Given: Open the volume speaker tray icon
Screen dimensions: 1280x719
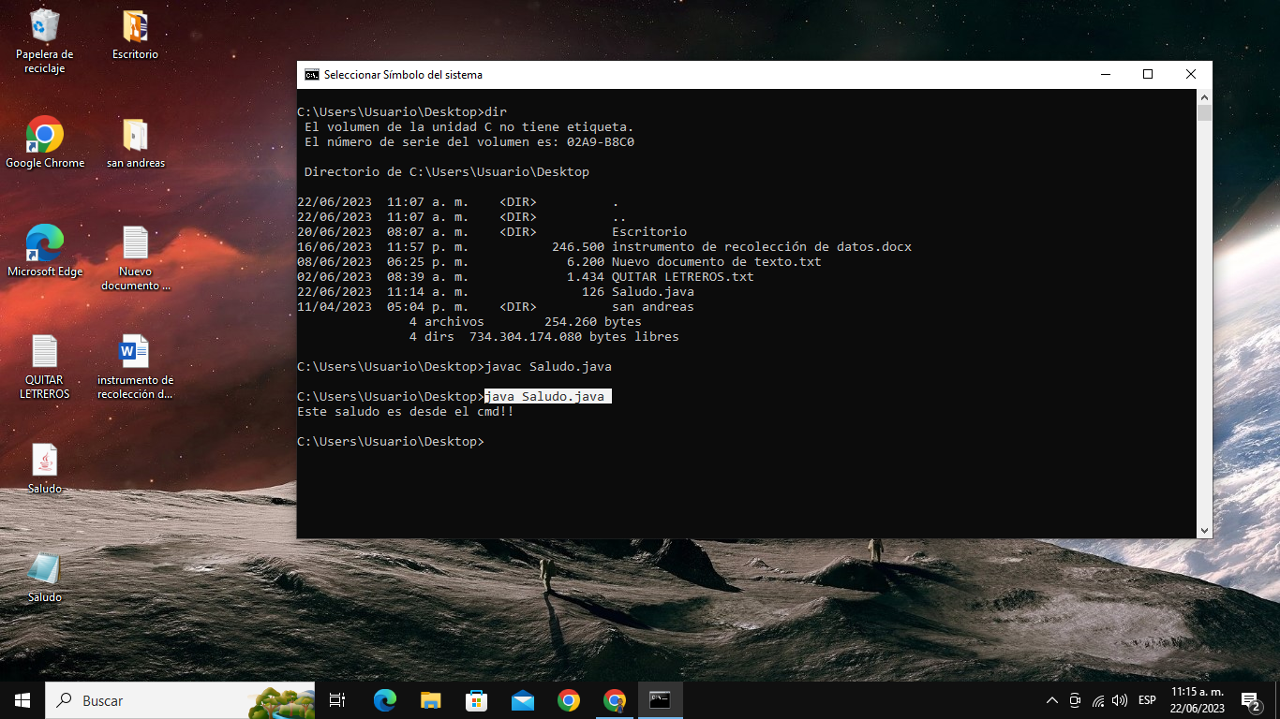Looking at the screenshot, I should tap(1119, 700).
